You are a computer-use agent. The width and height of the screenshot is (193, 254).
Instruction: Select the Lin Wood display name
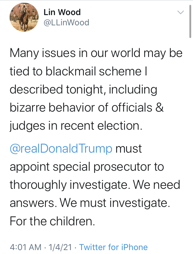[62, 12]
